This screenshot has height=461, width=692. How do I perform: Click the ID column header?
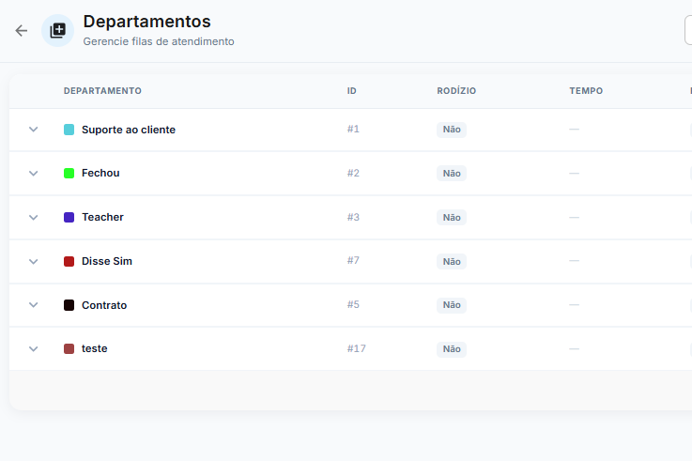[x=352, y=91]
